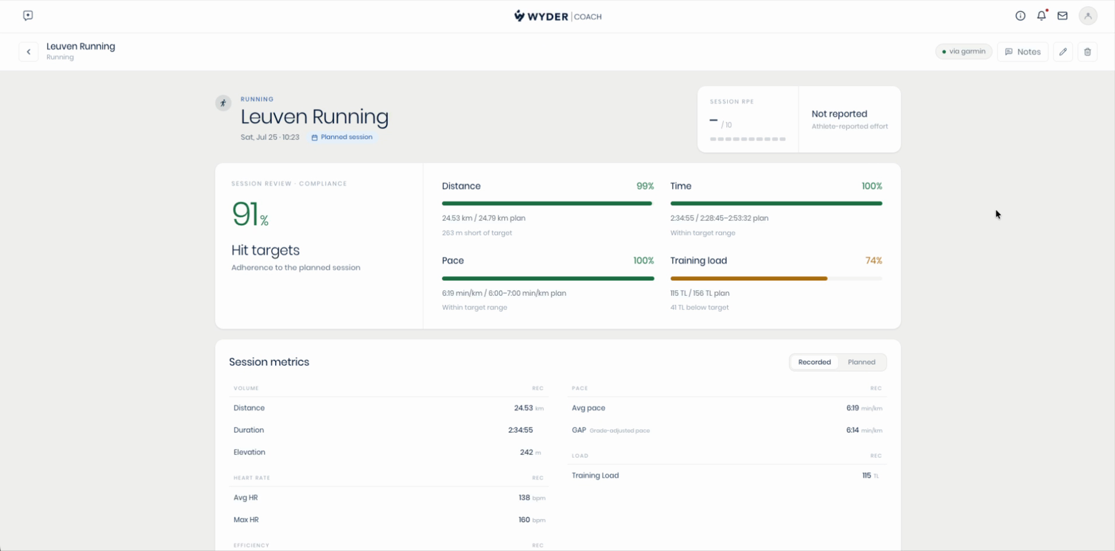The width and height of the screenshot is (1115, 551).
Task: Click the 91% compliance score
Action: [x=250, y=214]
